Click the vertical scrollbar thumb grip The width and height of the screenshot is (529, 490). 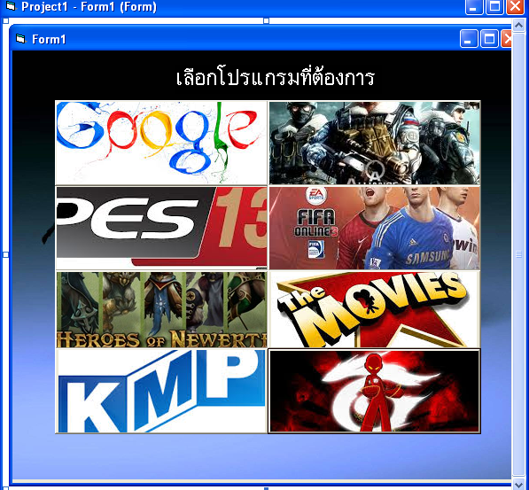pos(519,254)
